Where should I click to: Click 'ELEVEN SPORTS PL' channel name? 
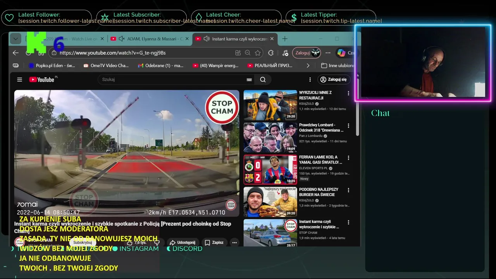coord(313,168)
